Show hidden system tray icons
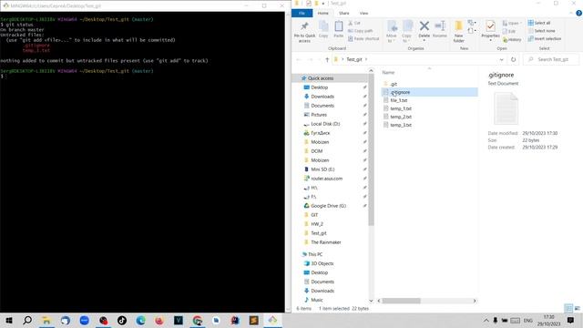Viewport: 583px width, 328px height. point(486,321)
